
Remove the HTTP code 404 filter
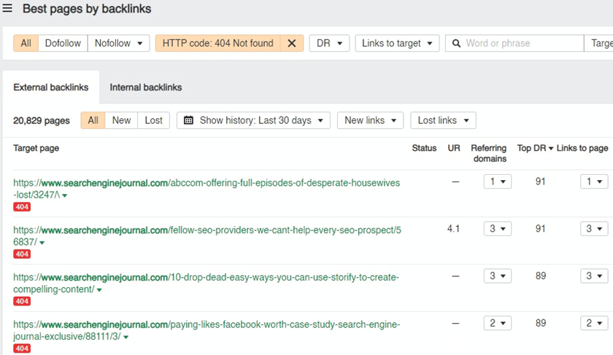pos(291,43)
